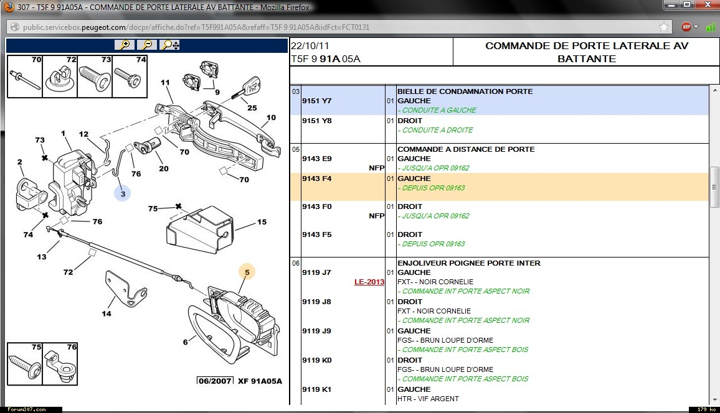This screenshot has width=720, height=413.
Task: Select the orange callout number 5 on diagram
Action: coord(247,272)
